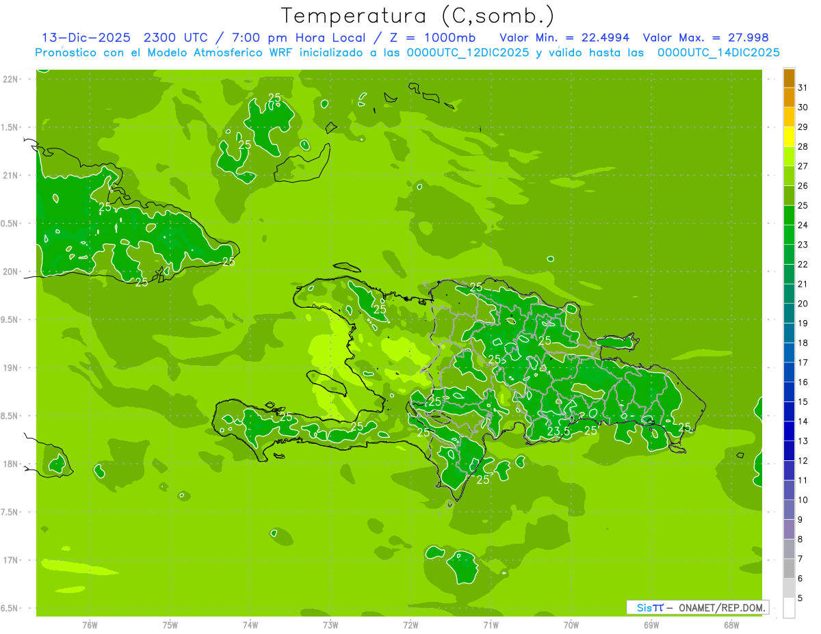Click the "18" colorbar value

(803, 343)
